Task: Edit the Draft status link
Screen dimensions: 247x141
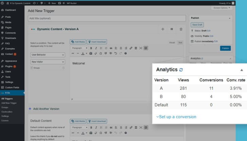Action: 209,31
